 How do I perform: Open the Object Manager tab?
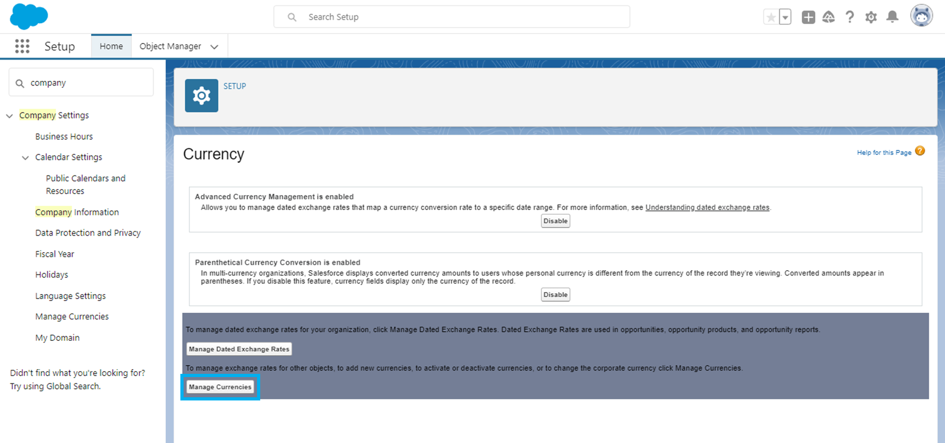tap(170, 46)
